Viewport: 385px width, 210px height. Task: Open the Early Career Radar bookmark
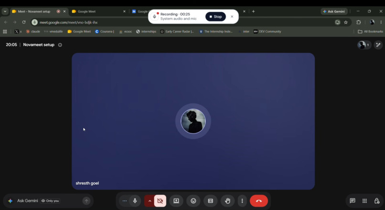click(177, 32)
